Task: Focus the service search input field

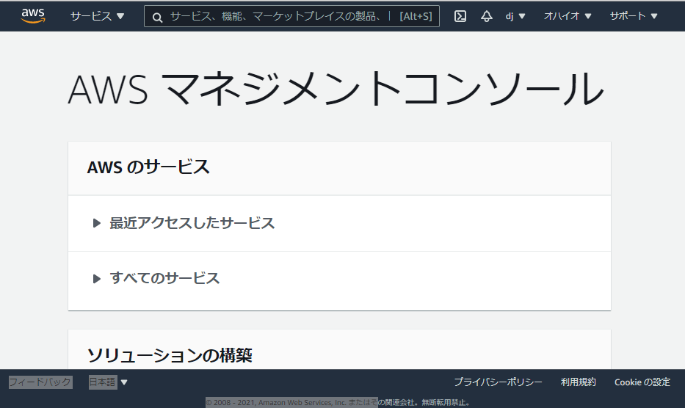Action: pyautogui.click(x=291, y=16)
